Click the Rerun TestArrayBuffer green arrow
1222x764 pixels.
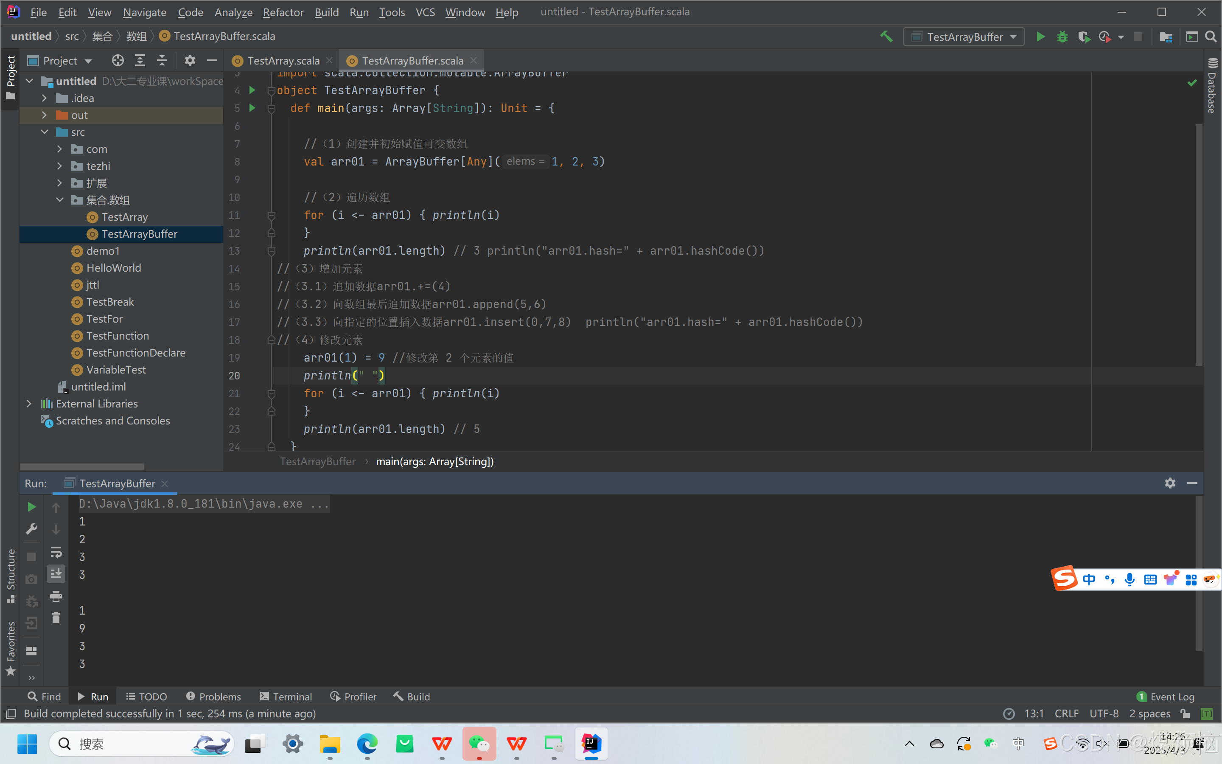31,507
